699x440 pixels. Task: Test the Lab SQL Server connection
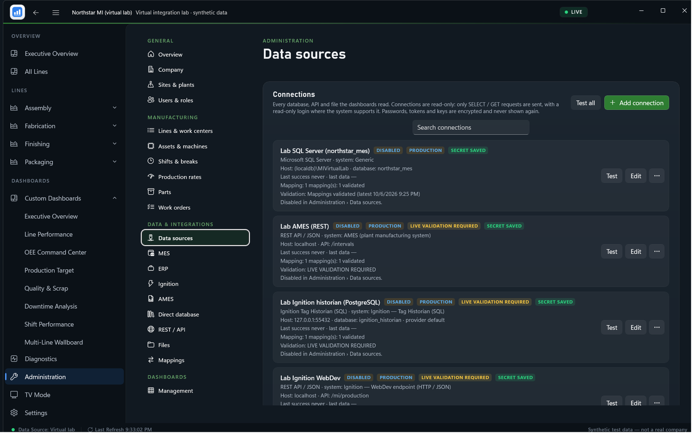point(612,176)
